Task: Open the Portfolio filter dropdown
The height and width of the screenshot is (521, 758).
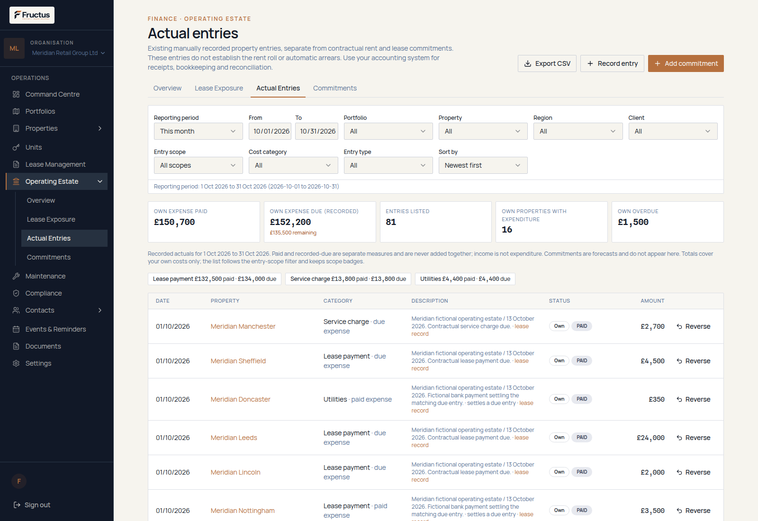Action: click(x=388, y=131)
